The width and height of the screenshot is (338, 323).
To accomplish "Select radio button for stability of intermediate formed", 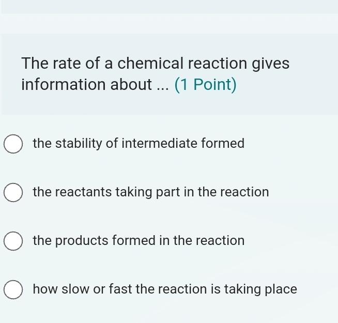I will pyautogui.click(x=14, y=144).
